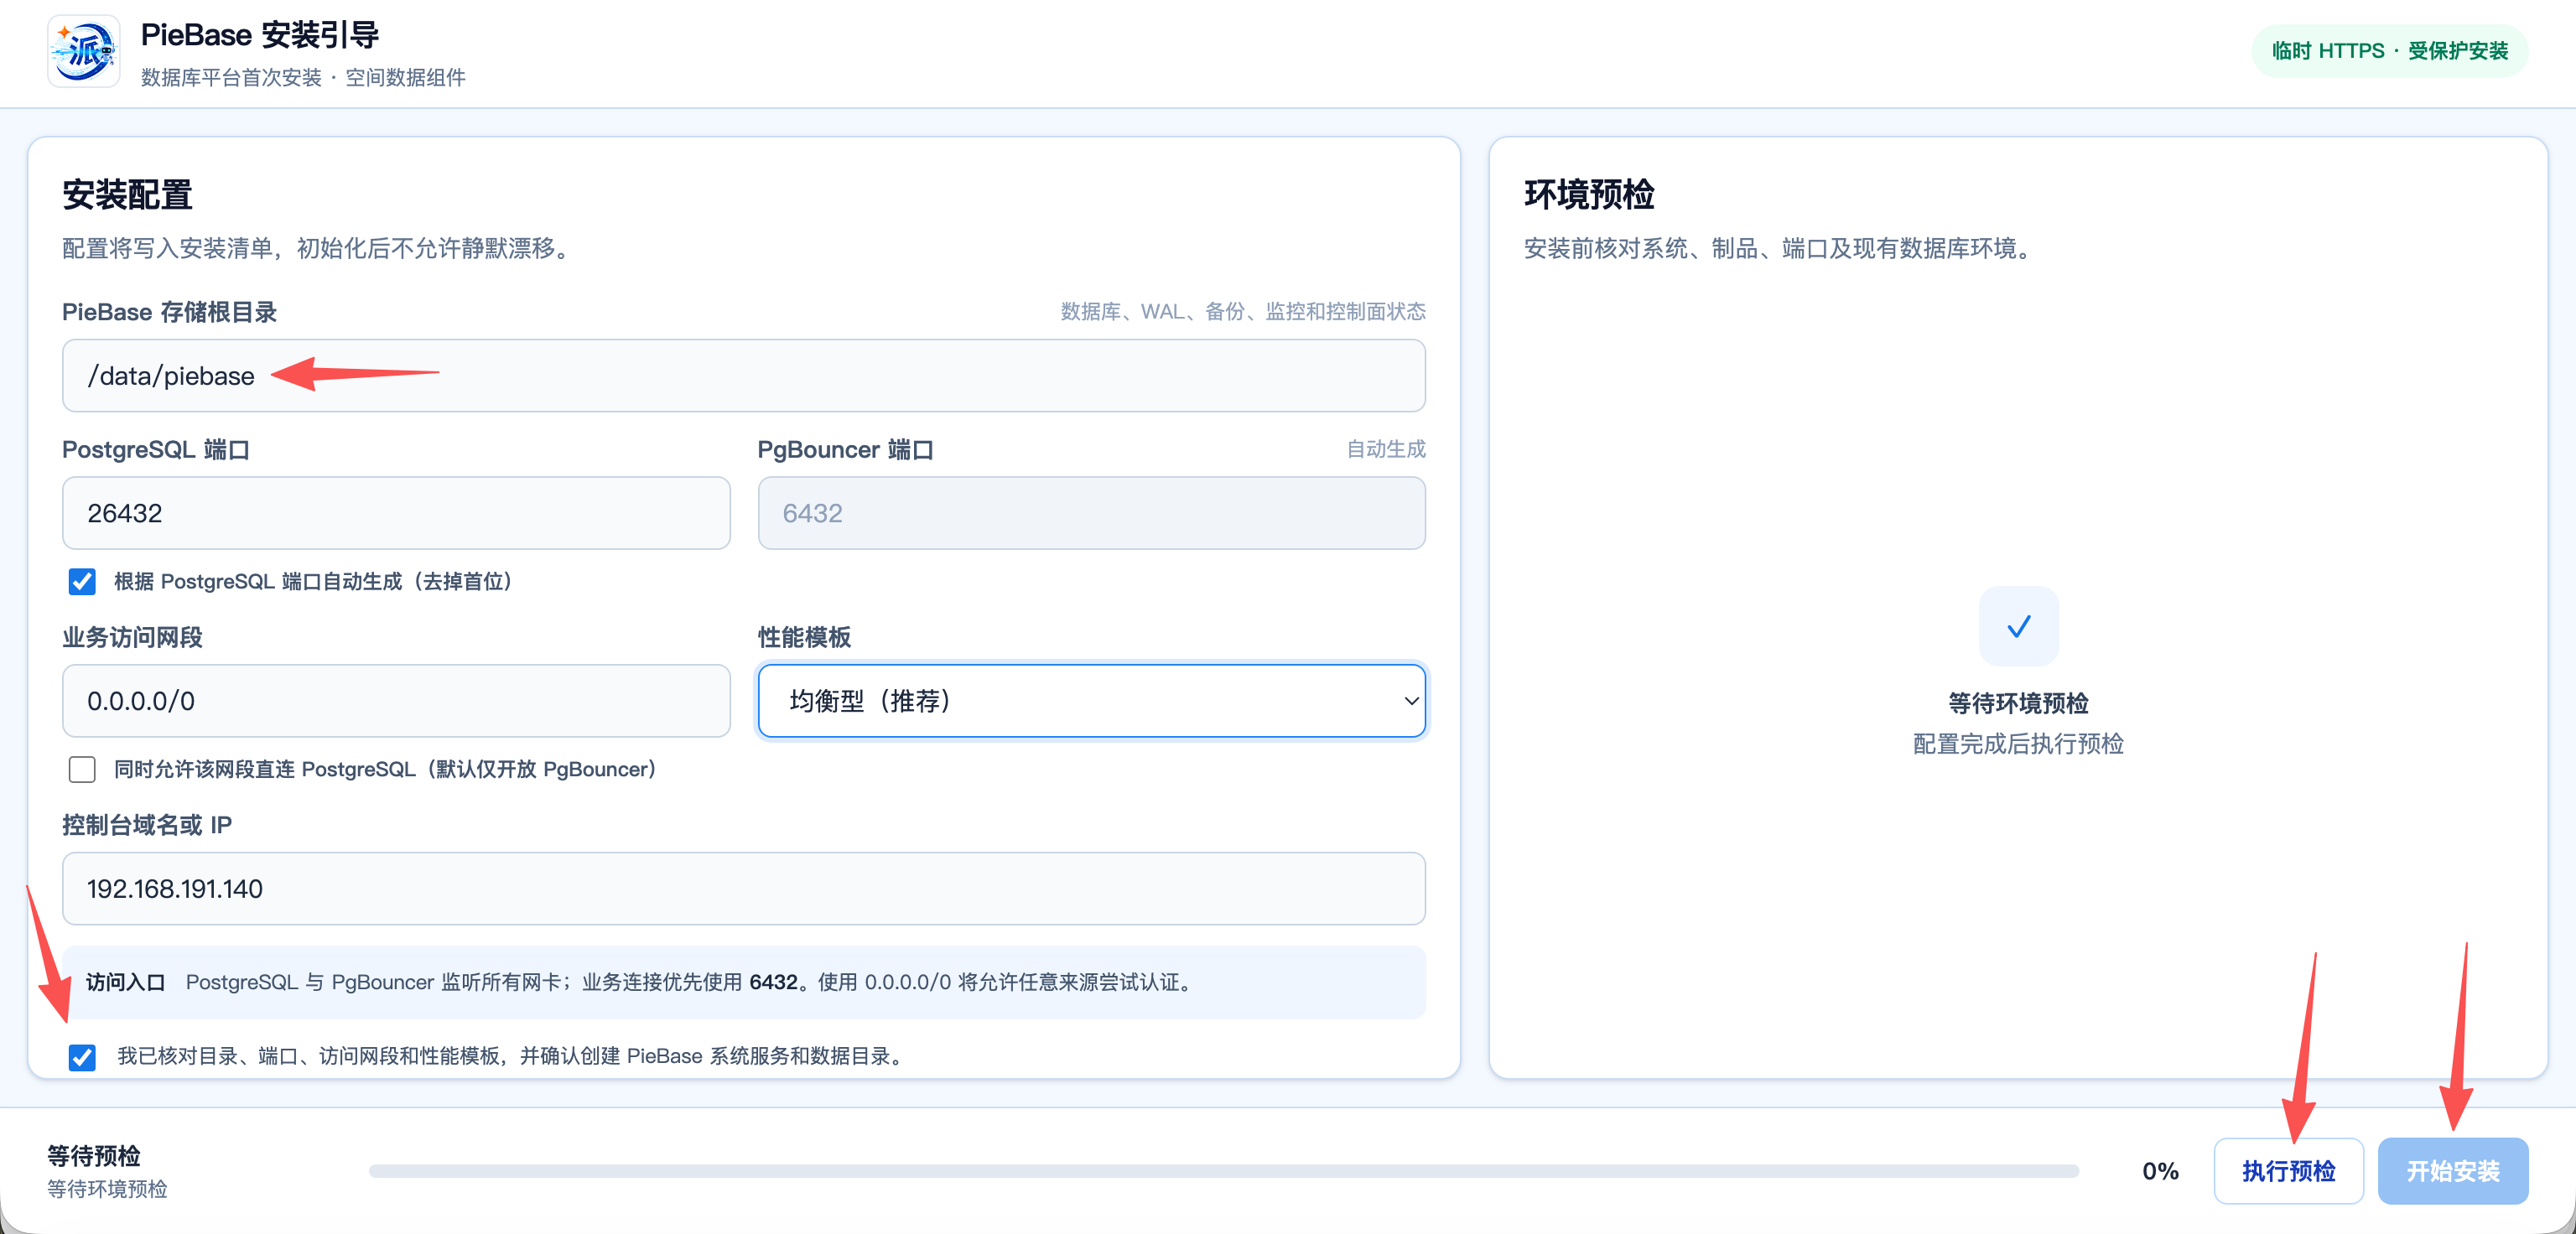The width and height of the screenshot is (2576, 1234).
Task: Click the 自动生成 hint text
Action: point(1385,449)
